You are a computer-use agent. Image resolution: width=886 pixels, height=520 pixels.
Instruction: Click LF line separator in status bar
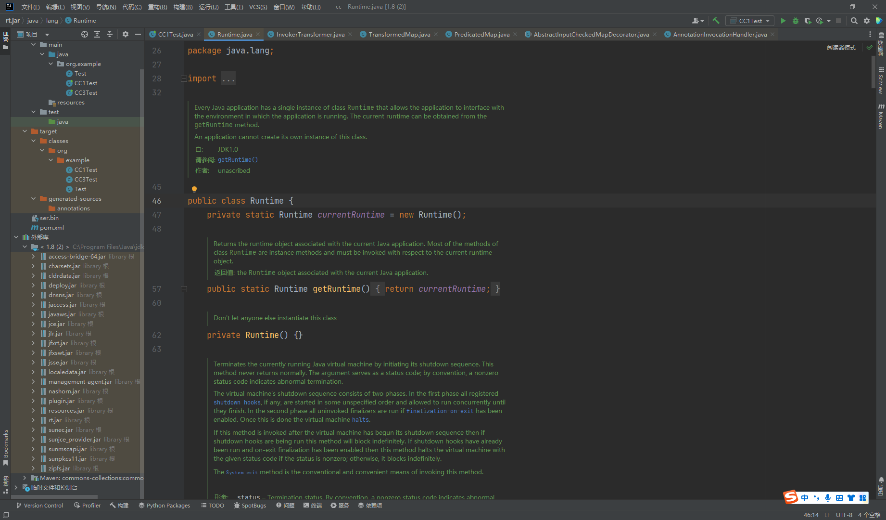[827, 515]
